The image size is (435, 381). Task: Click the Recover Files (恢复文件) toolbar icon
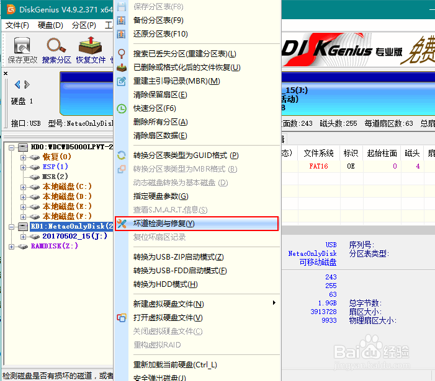91,45
